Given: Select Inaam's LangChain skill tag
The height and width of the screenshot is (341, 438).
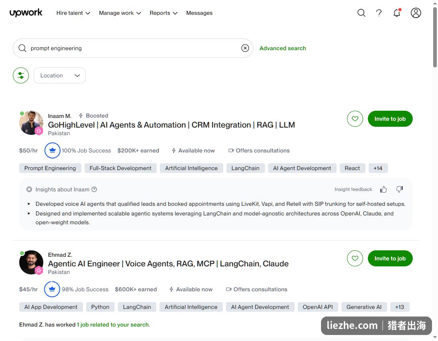Looking at the screenshot, I should 245,168.
